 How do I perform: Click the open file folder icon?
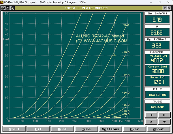3,8
